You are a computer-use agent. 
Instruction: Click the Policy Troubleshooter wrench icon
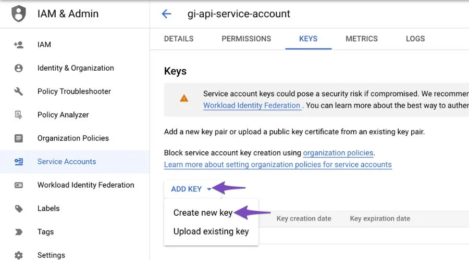tap(19, 92)
